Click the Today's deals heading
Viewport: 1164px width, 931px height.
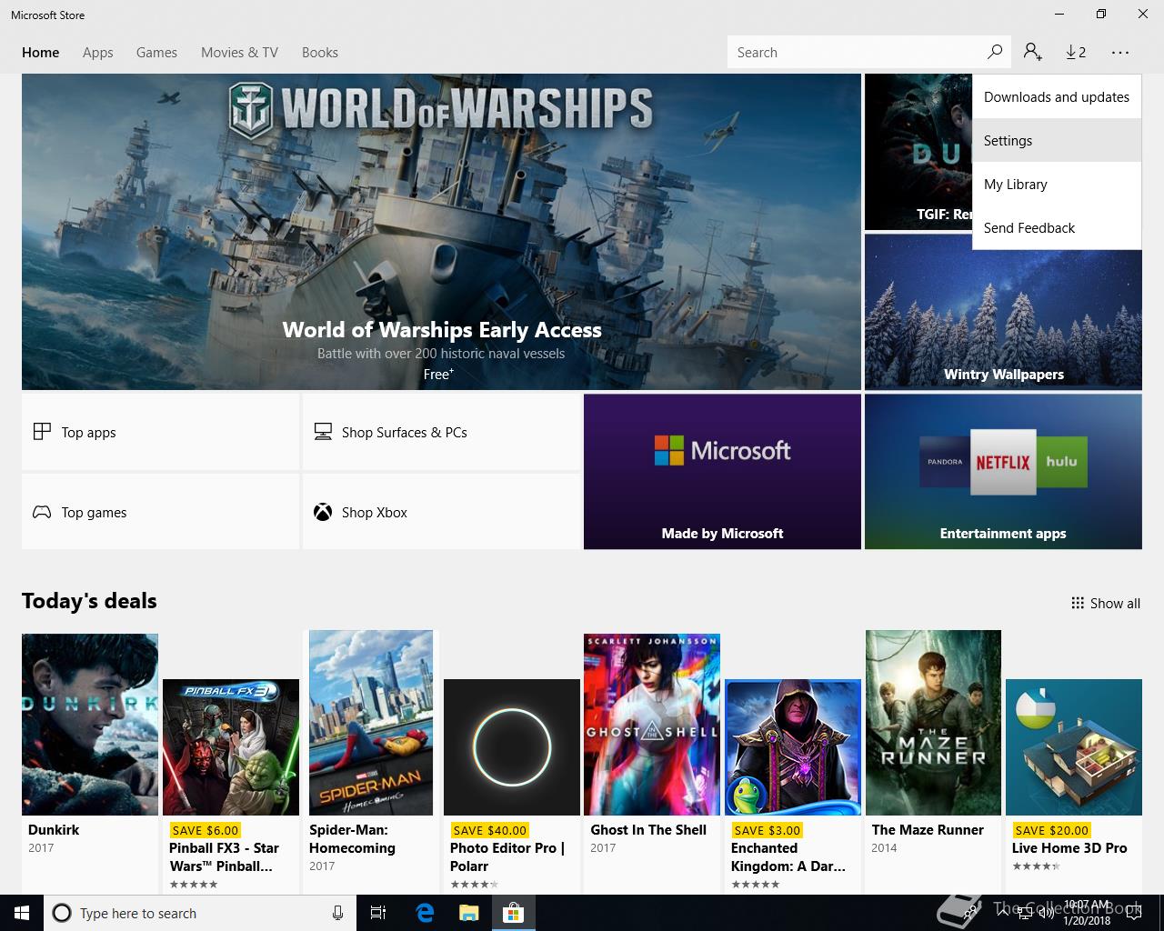tap(89, 601)
